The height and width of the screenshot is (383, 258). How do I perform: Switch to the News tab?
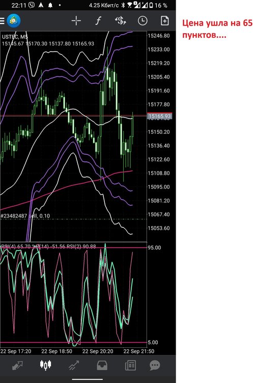[130, 366]
